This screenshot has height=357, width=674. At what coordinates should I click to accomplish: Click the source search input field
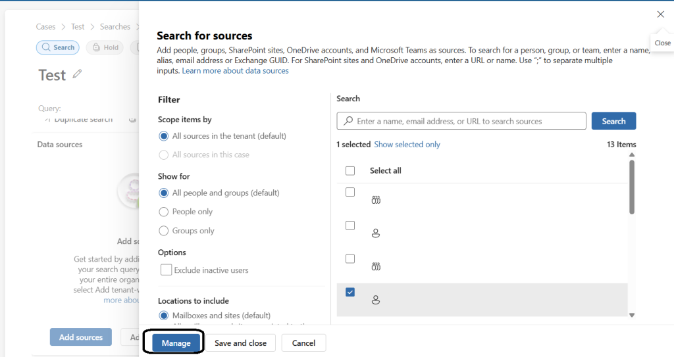click(x=467, y=121)
